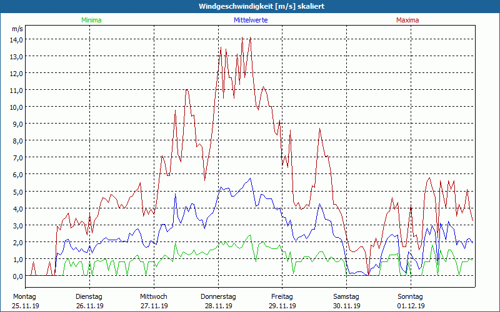Click the 'Mittwoch' day label
The width and height of the screenshot is (500, 312).
pos(153,297)
